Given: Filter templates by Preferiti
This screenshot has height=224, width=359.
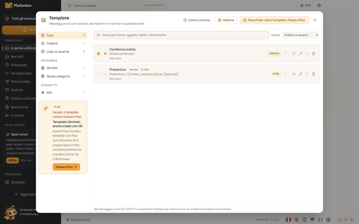Looking at the screenshot, I should coord(63,43).
